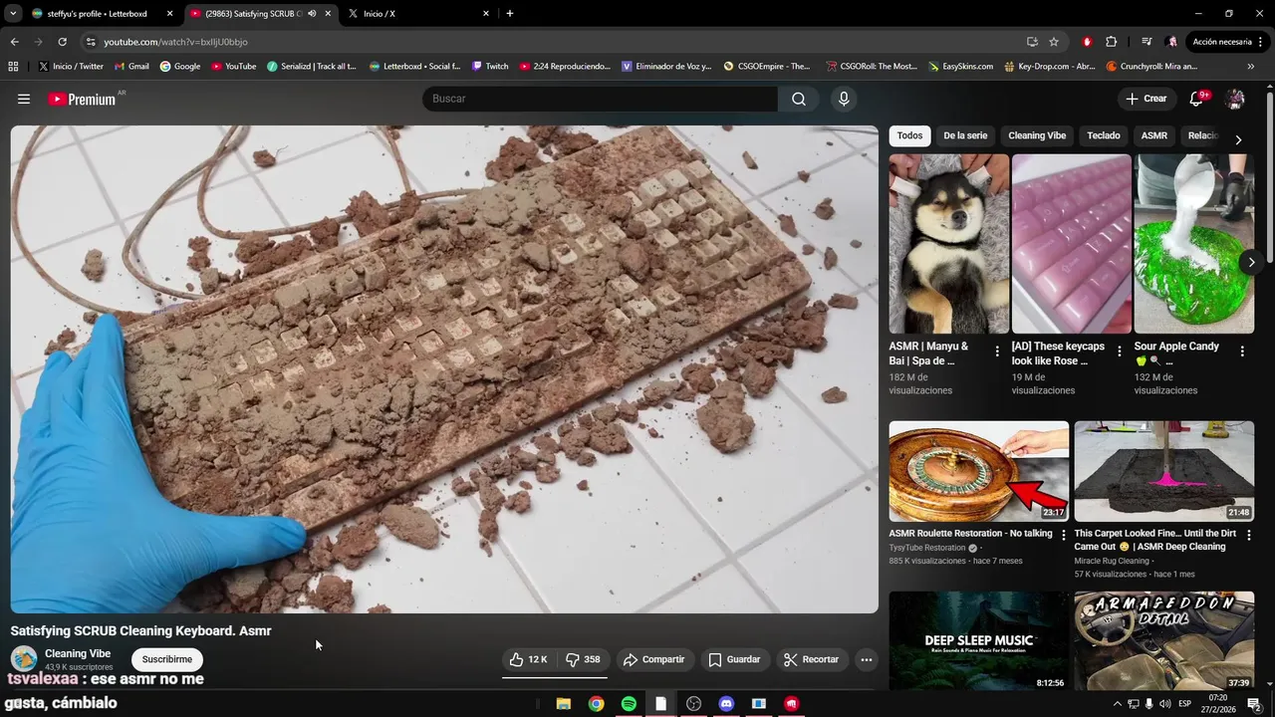
Task: Mute the YouTube tab audio indicator
Action: pyautogui.click(x=312, y=14)
